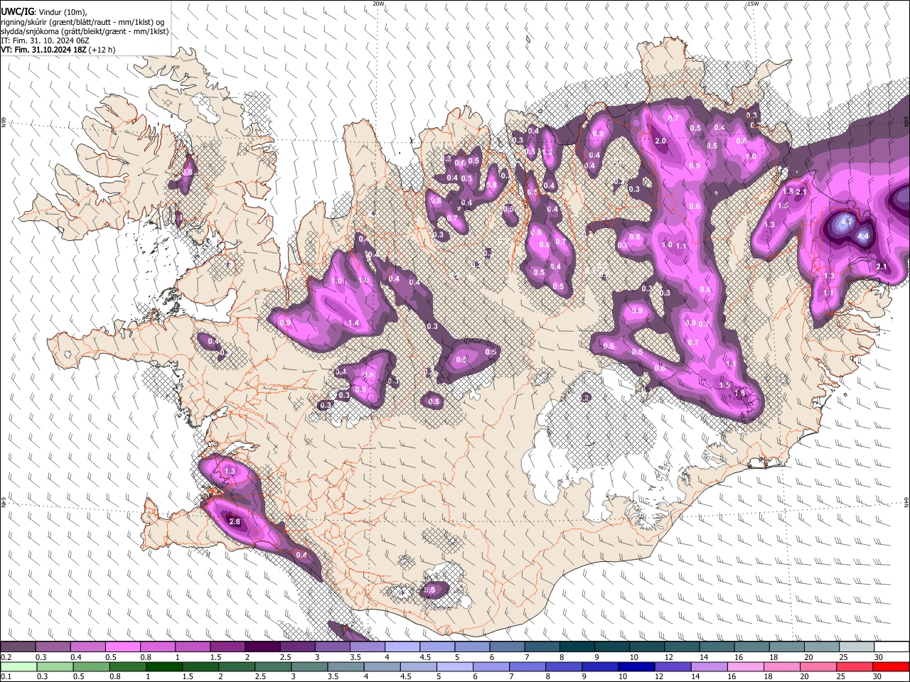
Task: Pick the upper legend white swatch after 30
Action: point(892,647)
